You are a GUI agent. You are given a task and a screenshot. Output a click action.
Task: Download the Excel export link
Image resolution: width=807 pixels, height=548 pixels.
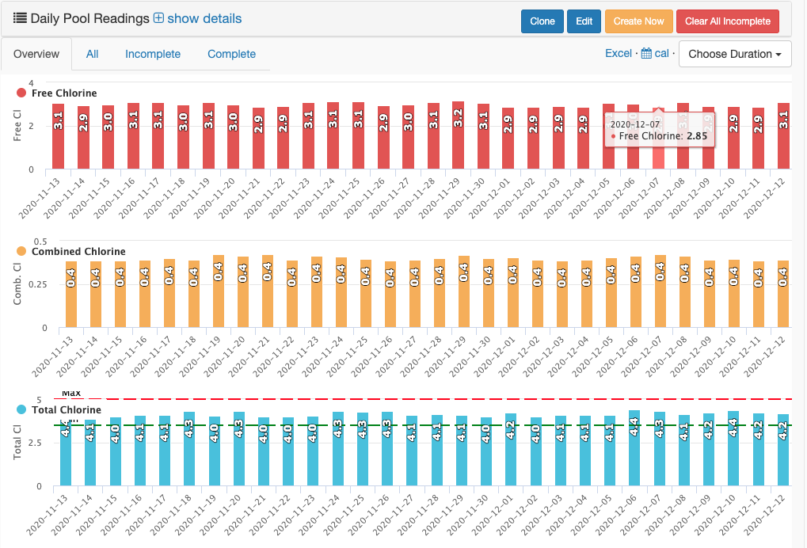(x=619, y=54)
